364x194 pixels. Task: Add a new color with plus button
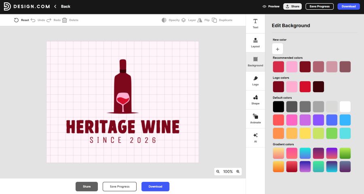(277, 49)
